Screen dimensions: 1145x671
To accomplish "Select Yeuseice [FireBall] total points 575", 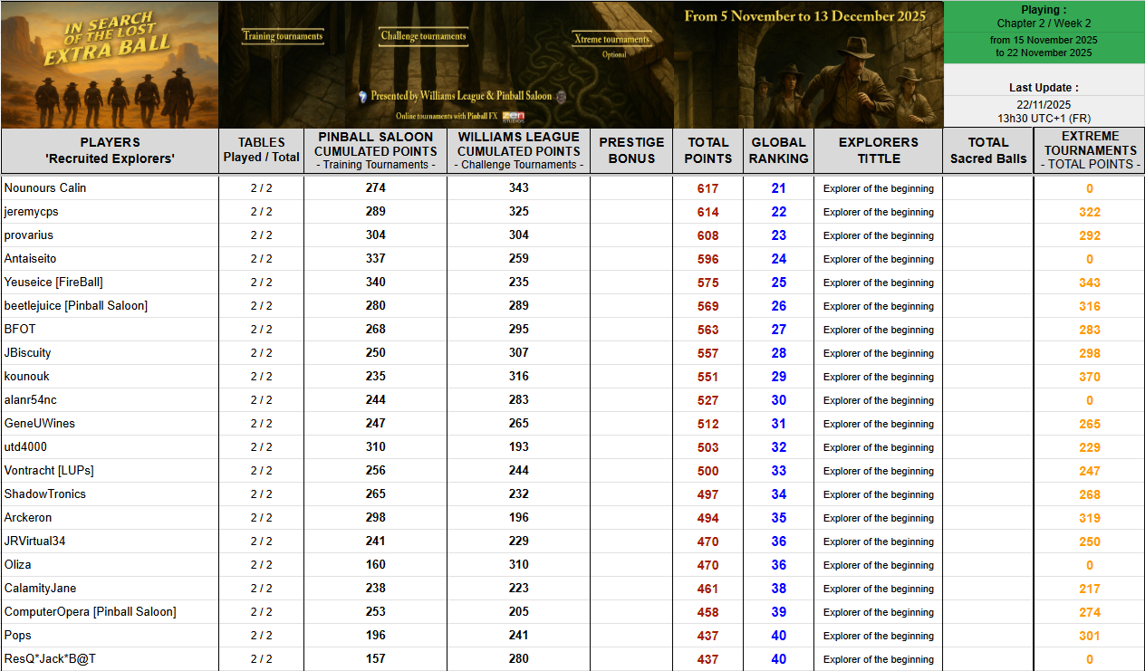I will [x=707, y=283].
